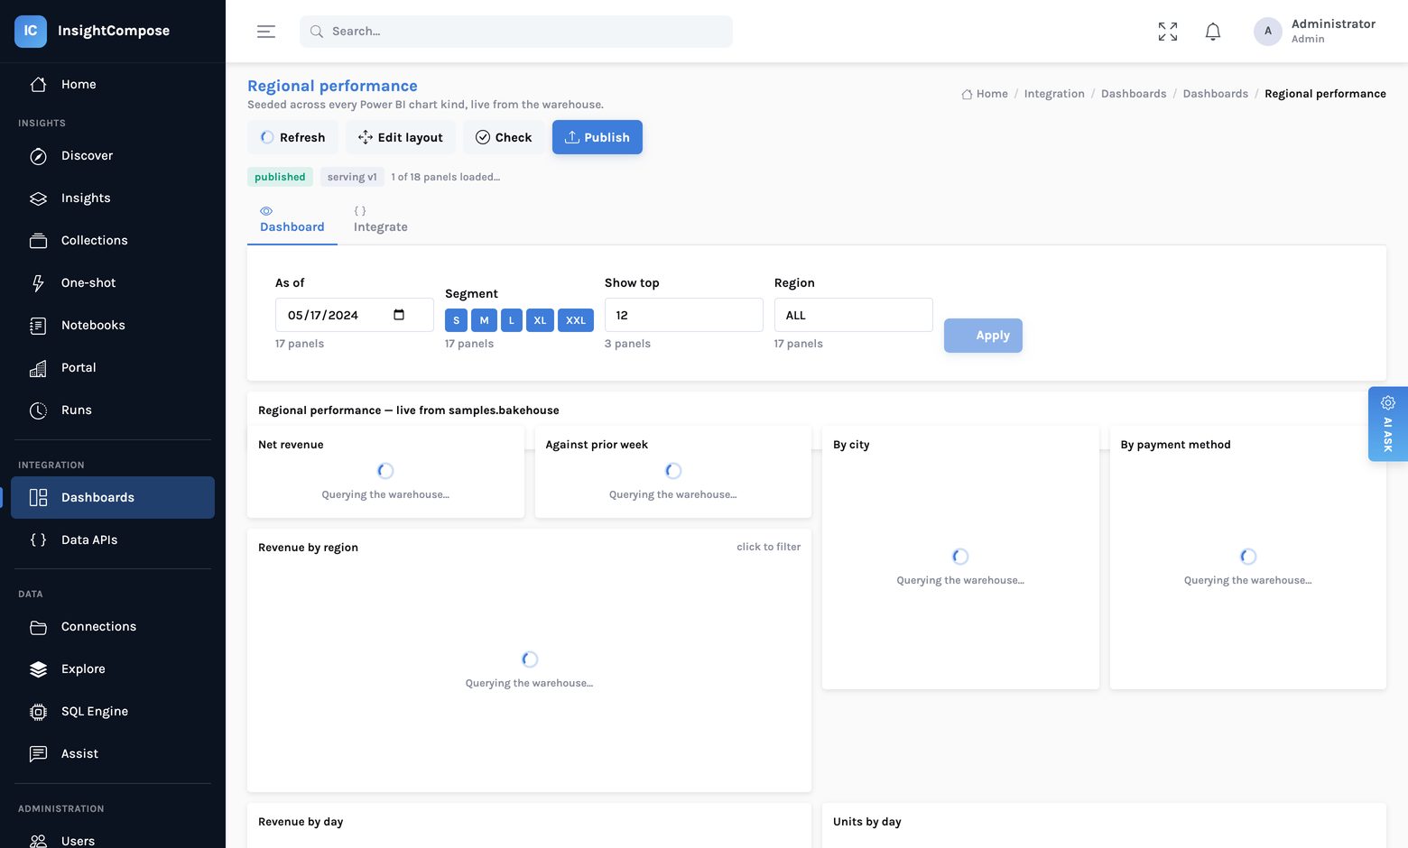Screen dimensions: 1408x848
Task: Select the Dashboard tab
Action: pos(292,220)
